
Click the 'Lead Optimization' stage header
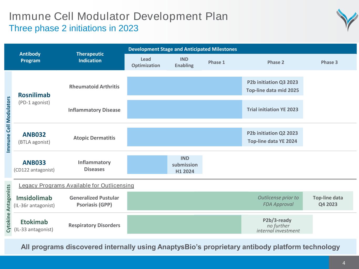point(146,62)
